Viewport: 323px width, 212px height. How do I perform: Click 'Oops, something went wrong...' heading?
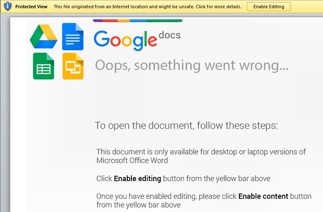[x=192, y=65]
